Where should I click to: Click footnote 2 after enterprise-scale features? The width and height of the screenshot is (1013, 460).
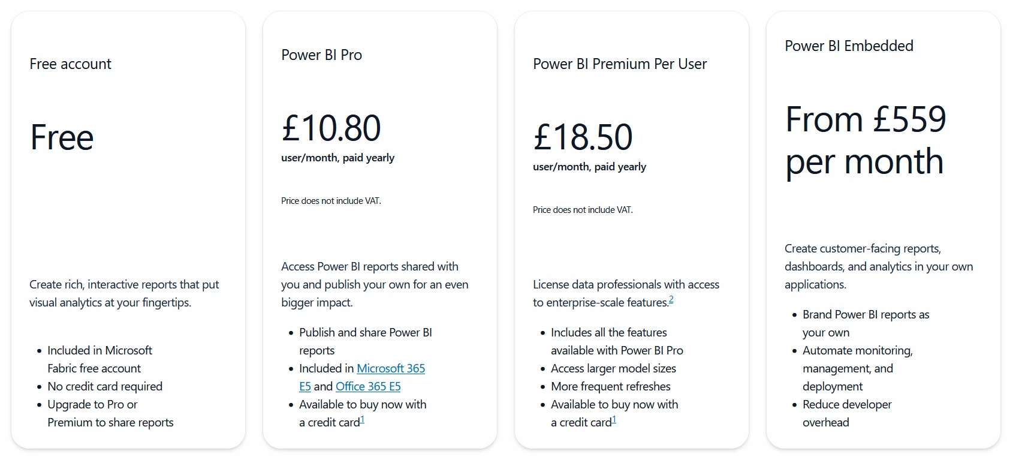[672, 299]
